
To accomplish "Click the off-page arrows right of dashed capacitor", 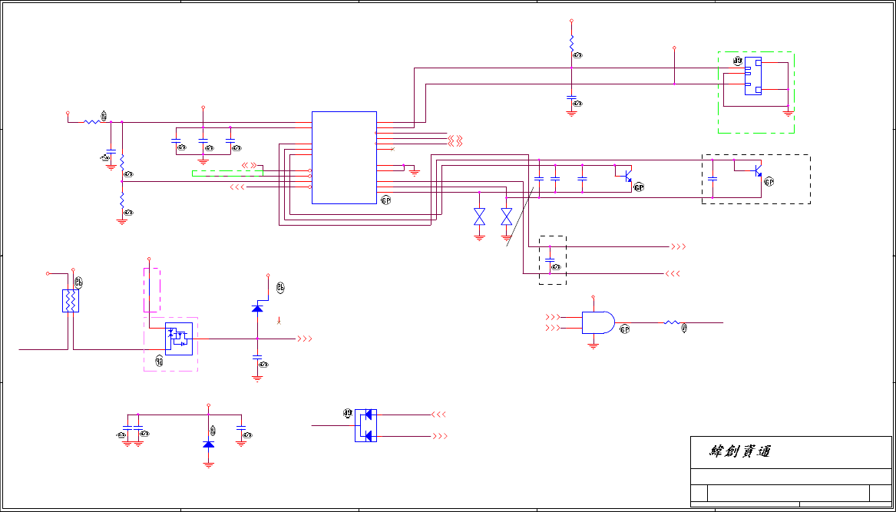I will [x=678, y=247].
